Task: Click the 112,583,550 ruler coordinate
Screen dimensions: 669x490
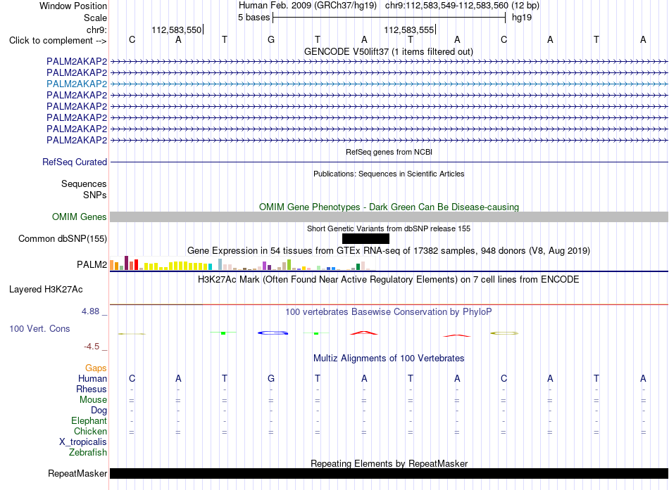Action: 176,30
